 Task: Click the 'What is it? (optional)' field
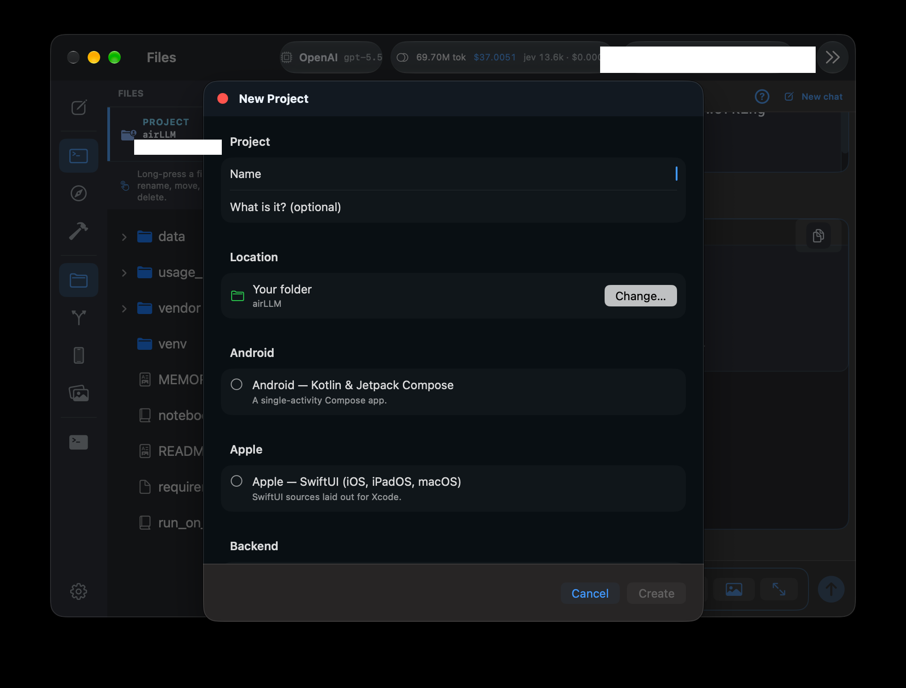[453, 207]
